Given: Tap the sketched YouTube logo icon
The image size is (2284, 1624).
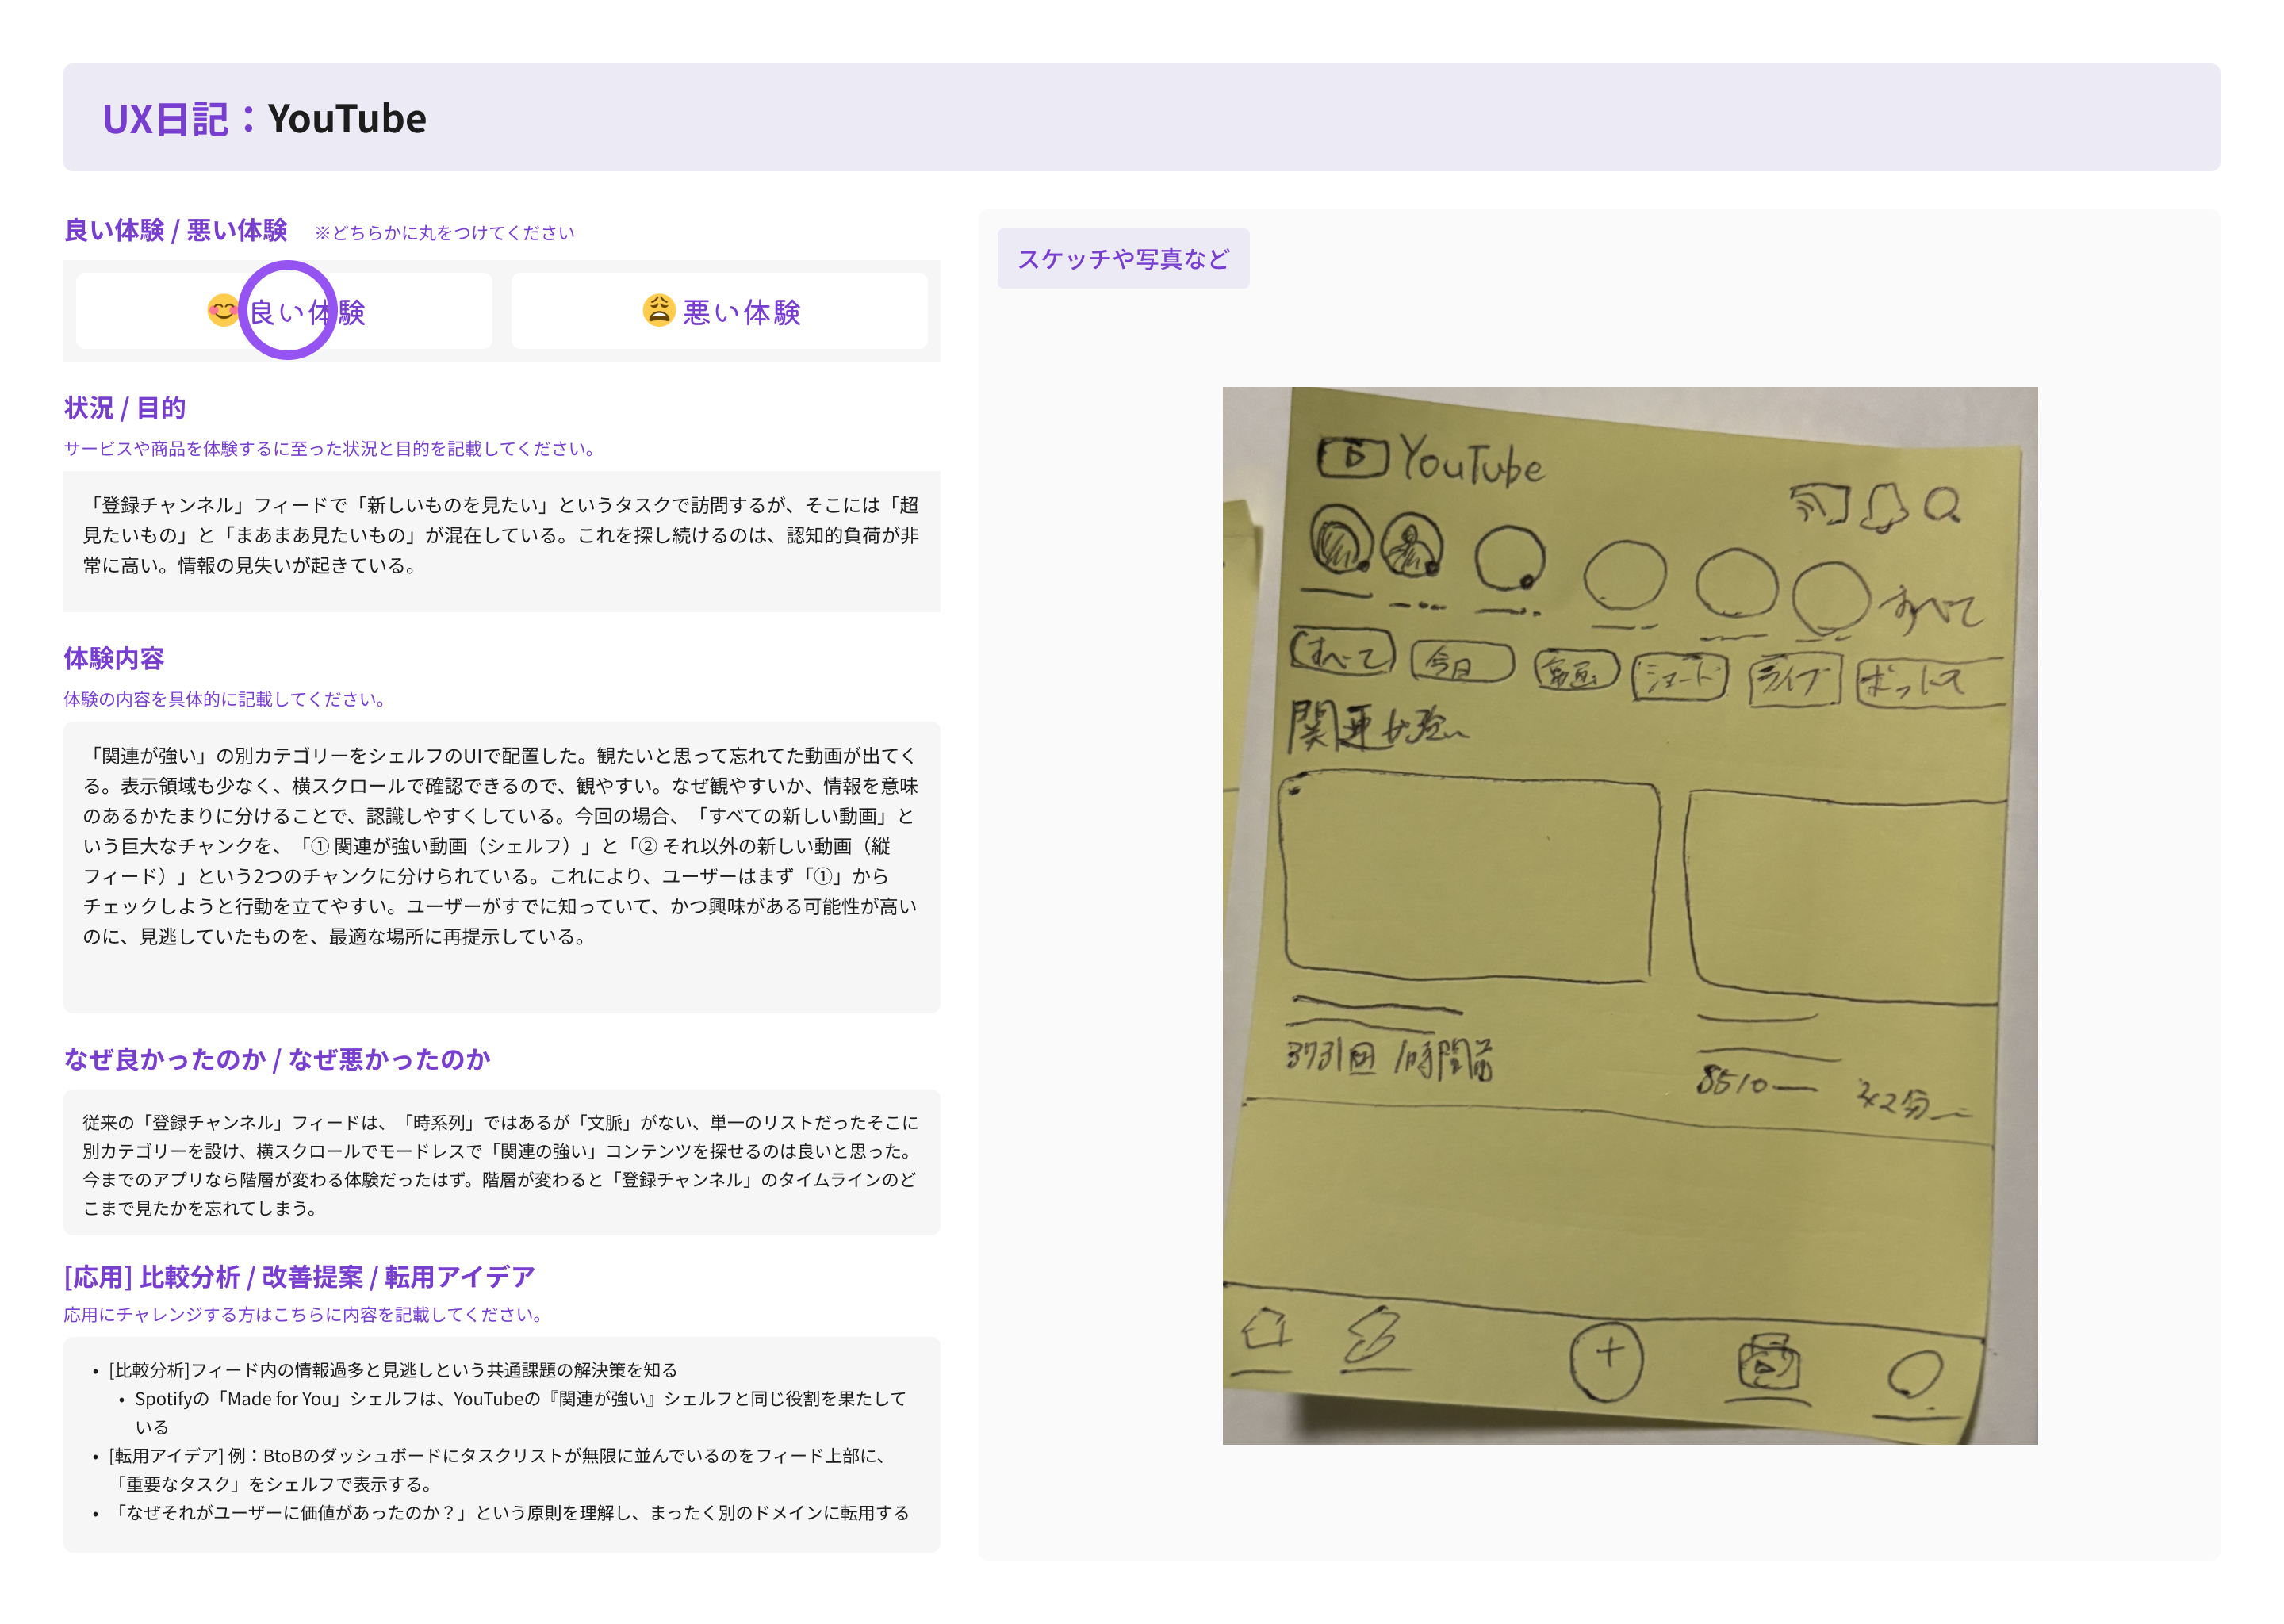Looking at the screenshot, I should pyautogui.click(x=1352, y=458).
